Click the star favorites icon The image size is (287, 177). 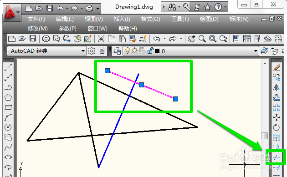(x=207, y=7)
